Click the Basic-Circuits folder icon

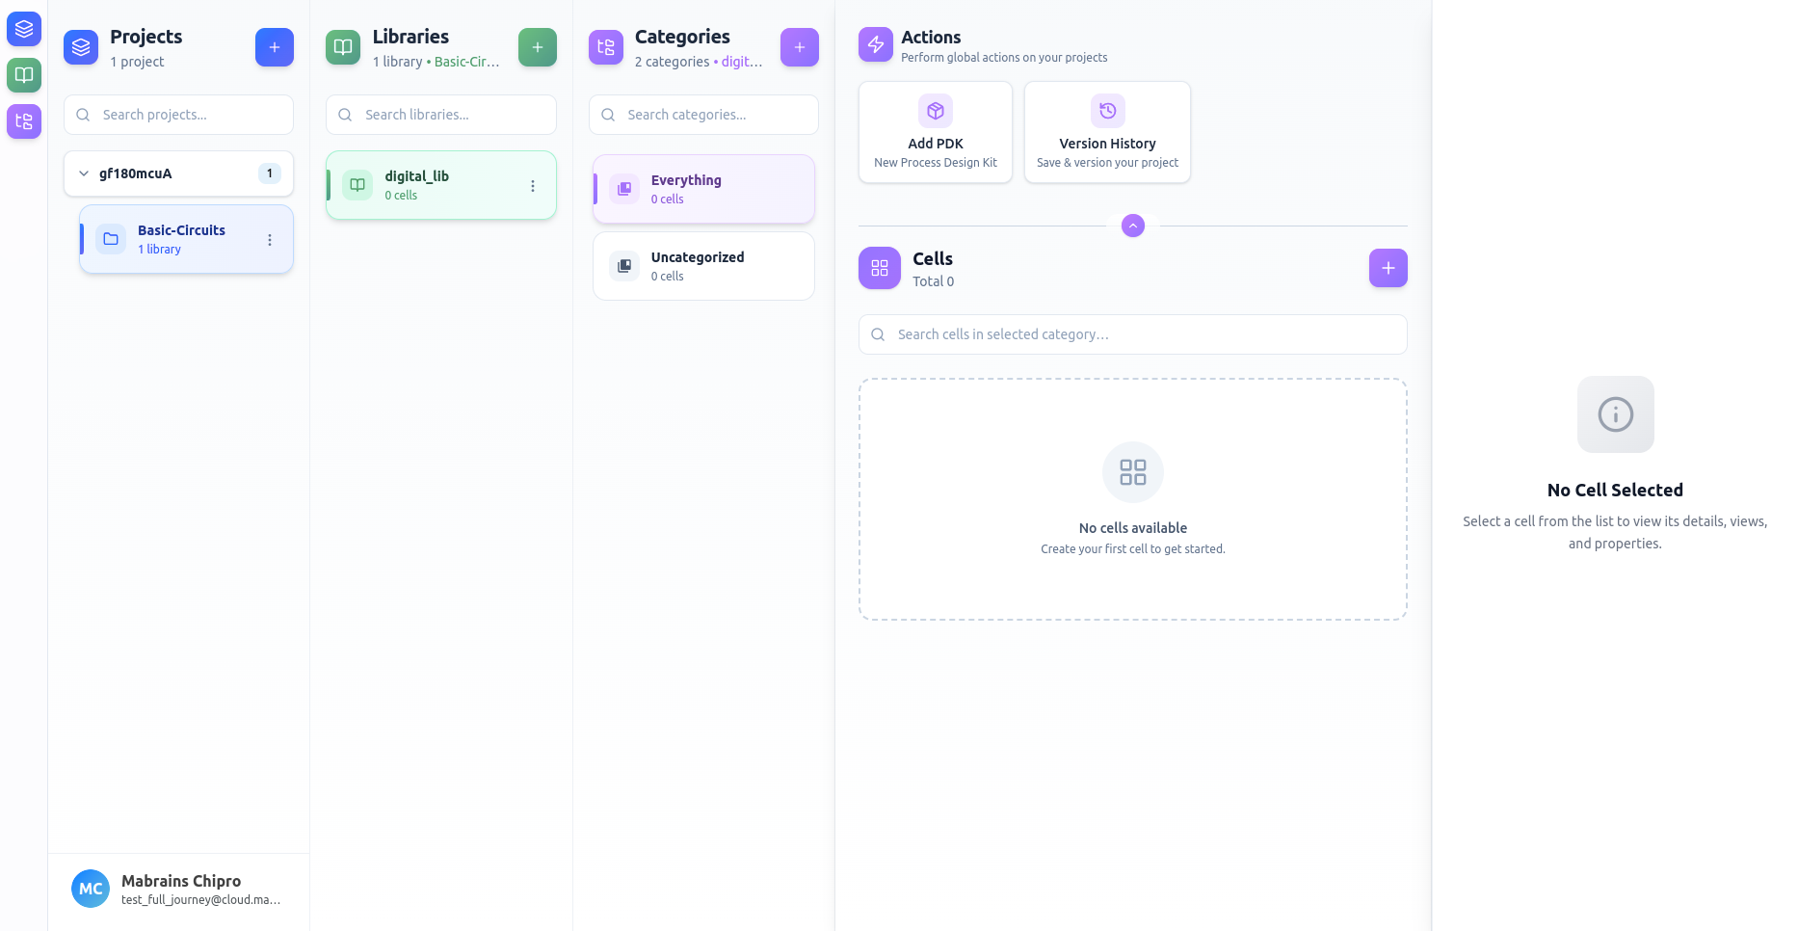(111, 238)
